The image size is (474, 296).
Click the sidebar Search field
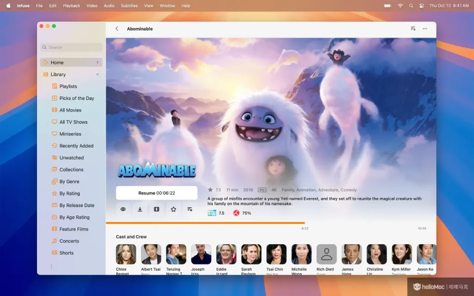point(71,47)
